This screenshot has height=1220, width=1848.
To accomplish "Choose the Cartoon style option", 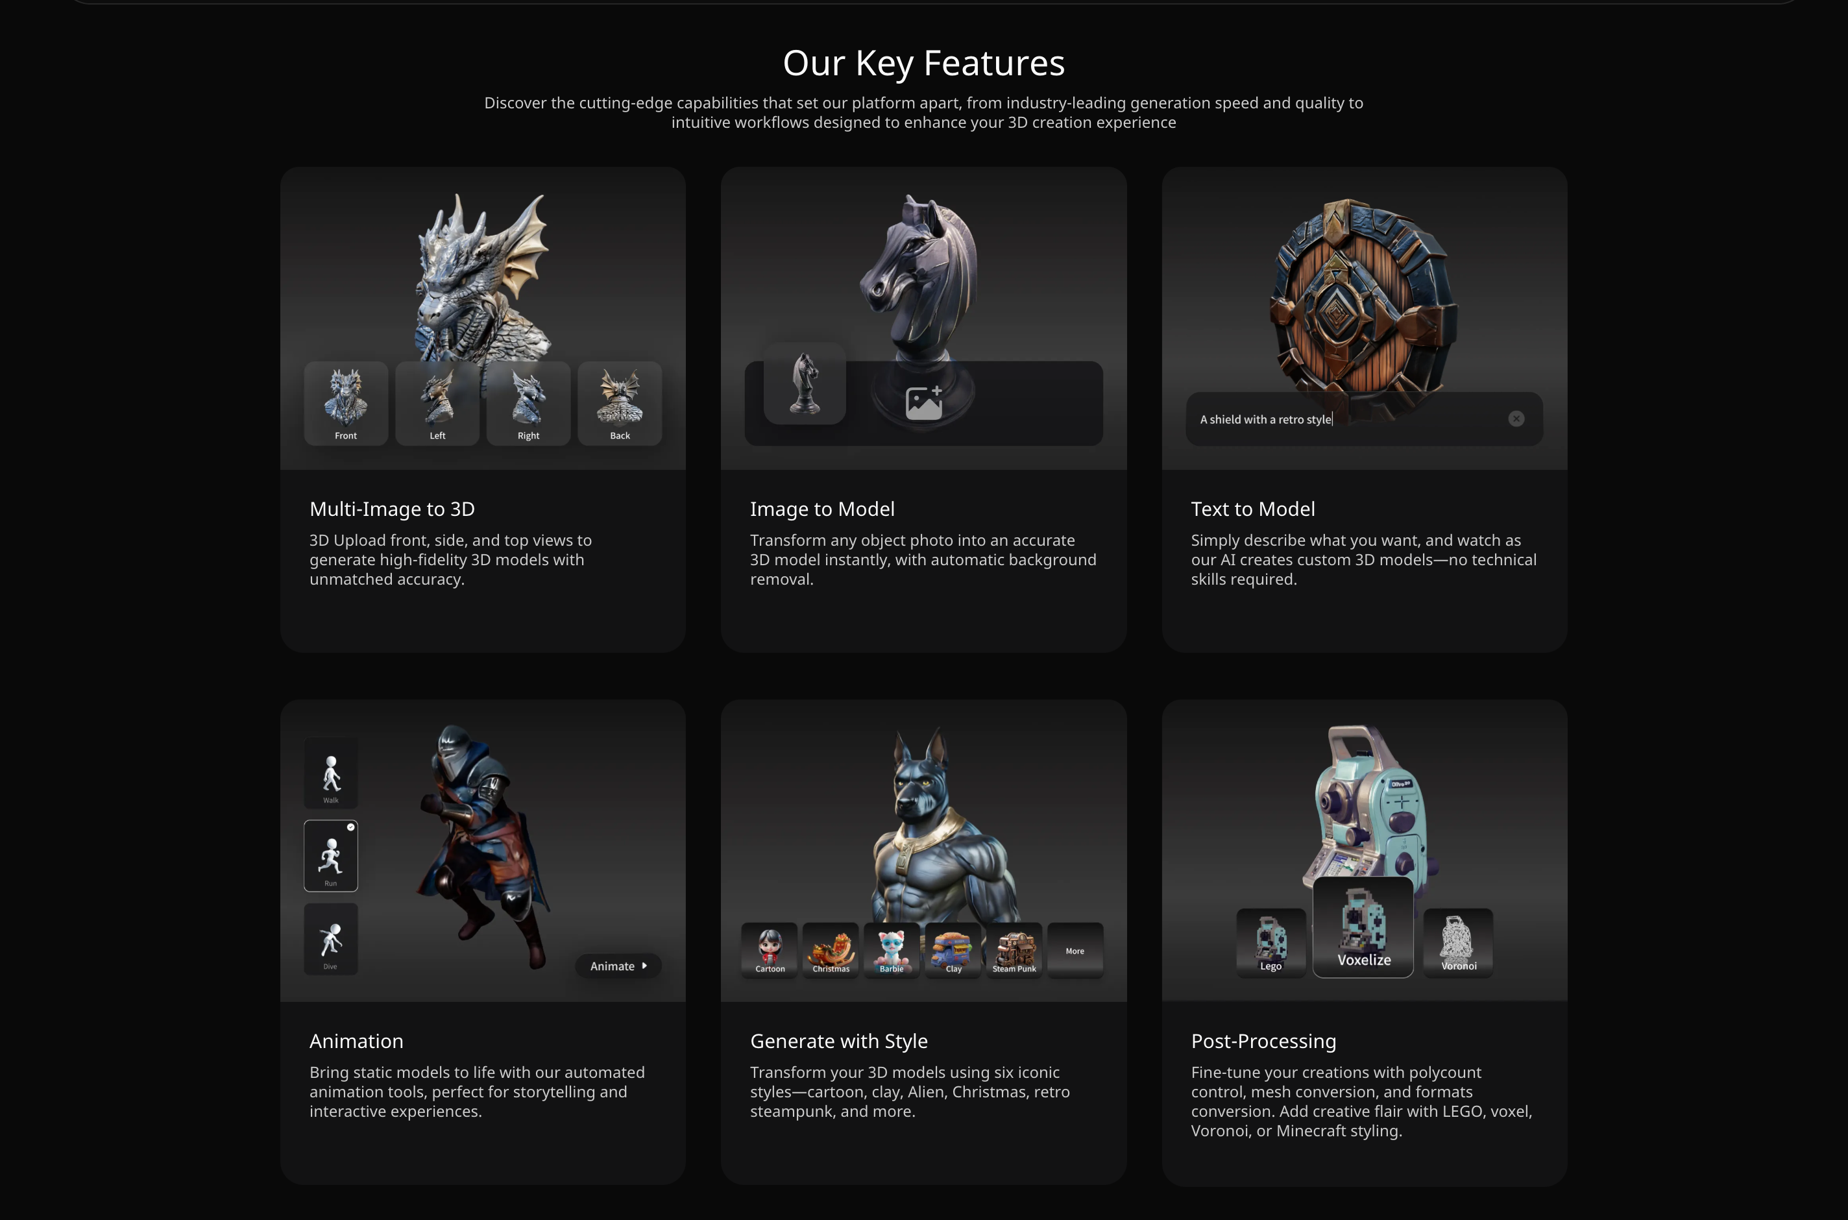I will pos(770,950).
